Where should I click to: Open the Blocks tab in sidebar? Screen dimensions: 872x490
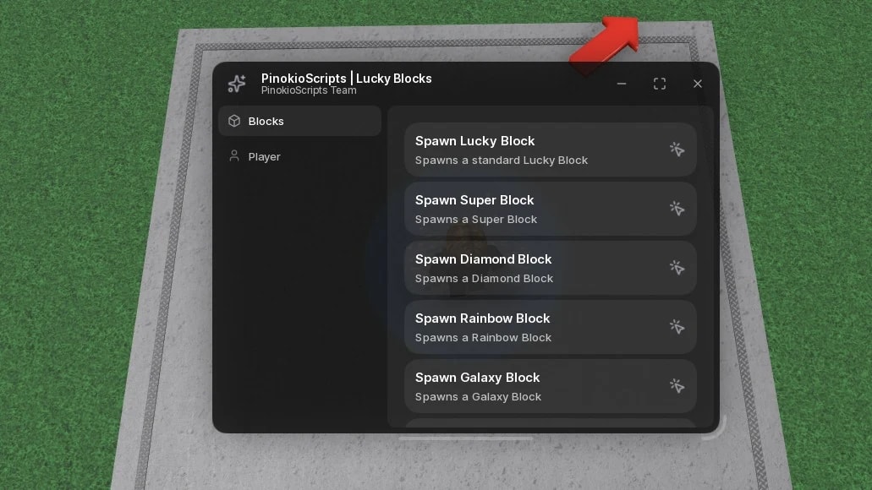(299, 121)
